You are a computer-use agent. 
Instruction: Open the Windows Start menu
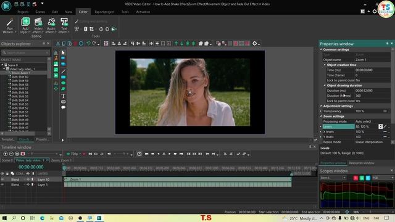click(4, 218)
